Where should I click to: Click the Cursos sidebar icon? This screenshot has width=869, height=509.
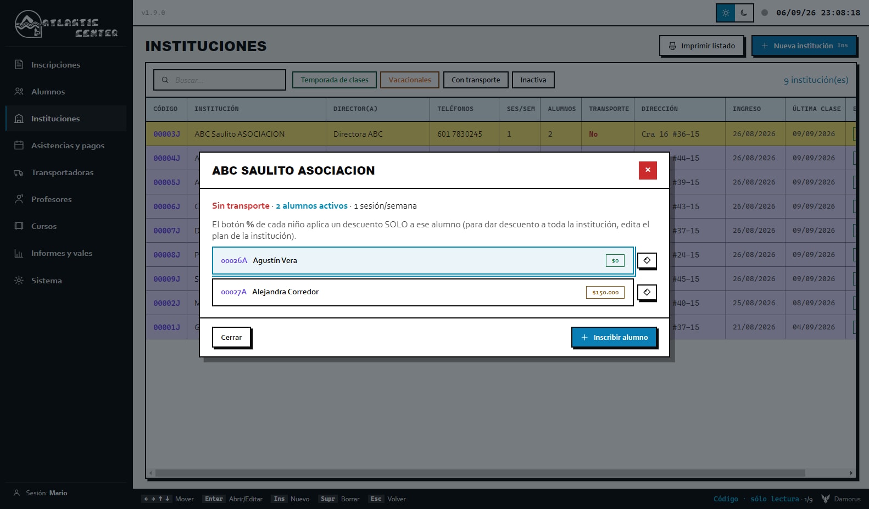click(19, 226)
